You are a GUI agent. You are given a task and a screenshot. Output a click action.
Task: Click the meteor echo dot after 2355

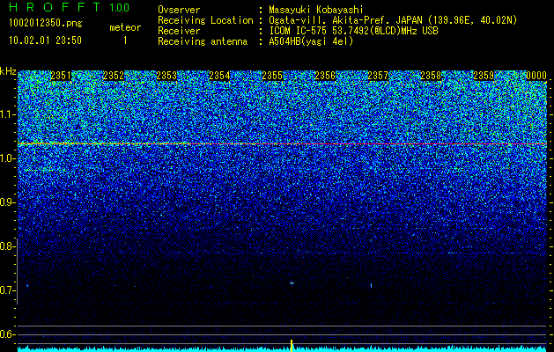pyautogui.click(x=292, y=282)
